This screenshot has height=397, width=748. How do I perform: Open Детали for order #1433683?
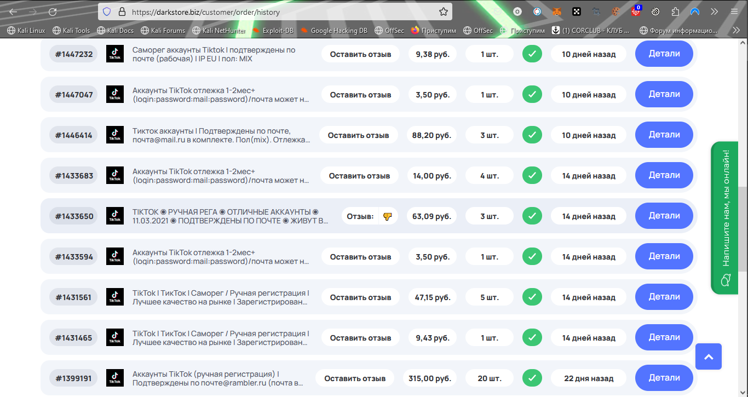click(664, 175)
